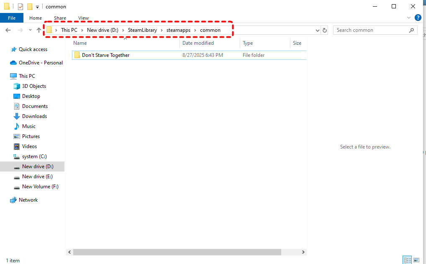Click the Up directory arrow
This screenshot has width=426, height=264.
click(x=39, y=30)
